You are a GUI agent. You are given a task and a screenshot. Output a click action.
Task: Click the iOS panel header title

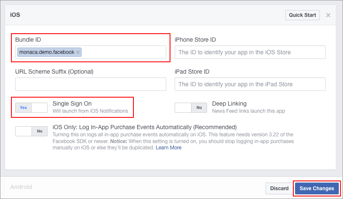15,15
